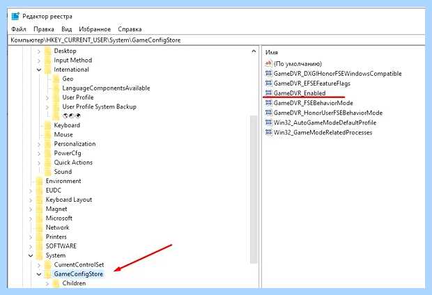Screen dimensions: 432x295
Task: Click the Имя column header
Action: [272, 53]
